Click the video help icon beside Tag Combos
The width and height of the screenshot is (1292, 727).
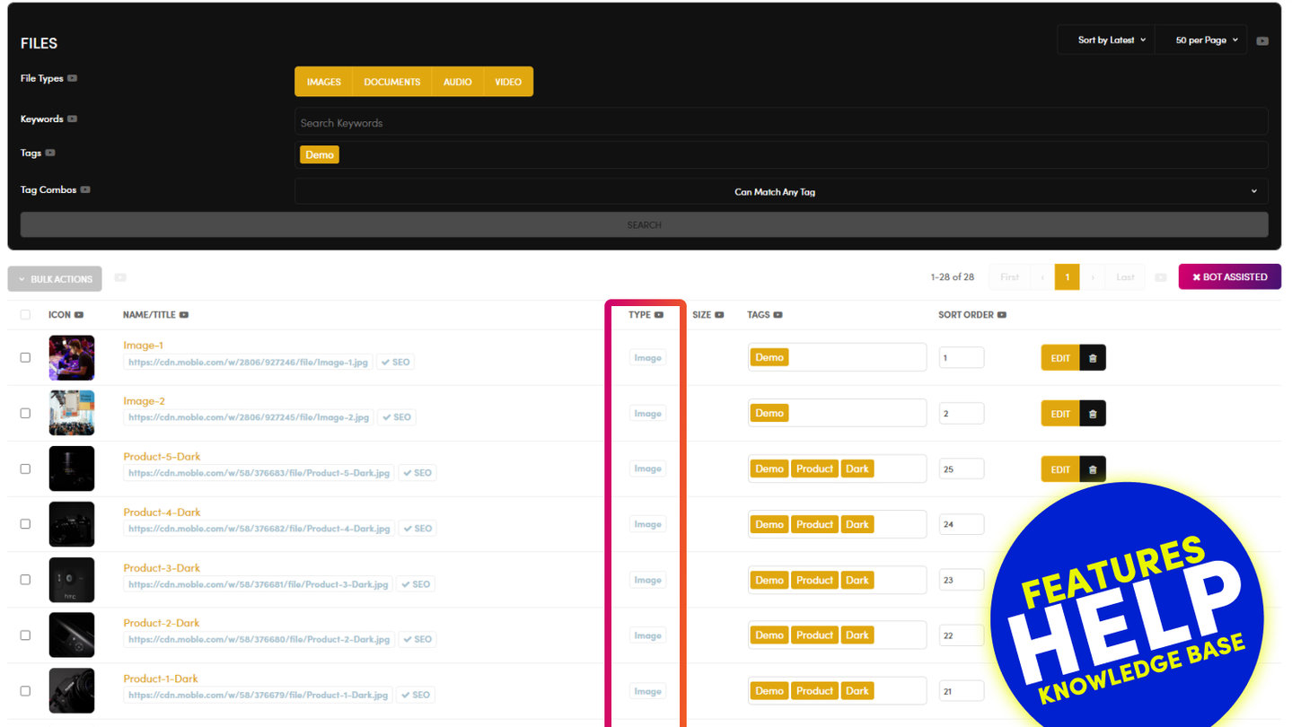click(85, 189)
